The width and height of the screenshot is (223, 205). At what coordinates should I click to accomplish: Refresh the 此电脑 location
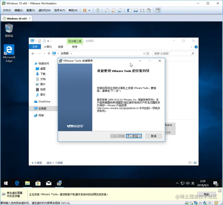[x=148, y=53]
